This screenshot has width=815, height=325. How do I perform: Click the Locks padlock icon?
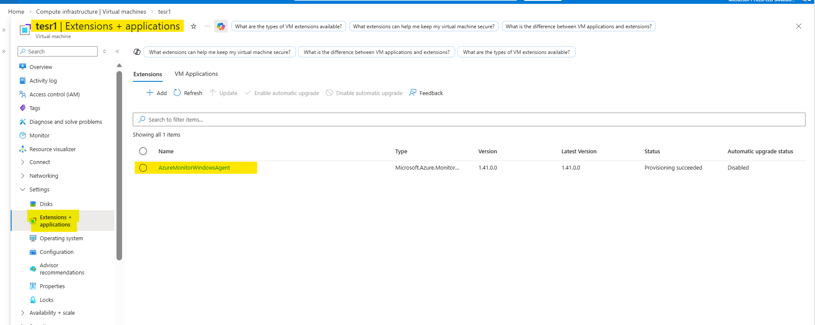tap(33, 300)
